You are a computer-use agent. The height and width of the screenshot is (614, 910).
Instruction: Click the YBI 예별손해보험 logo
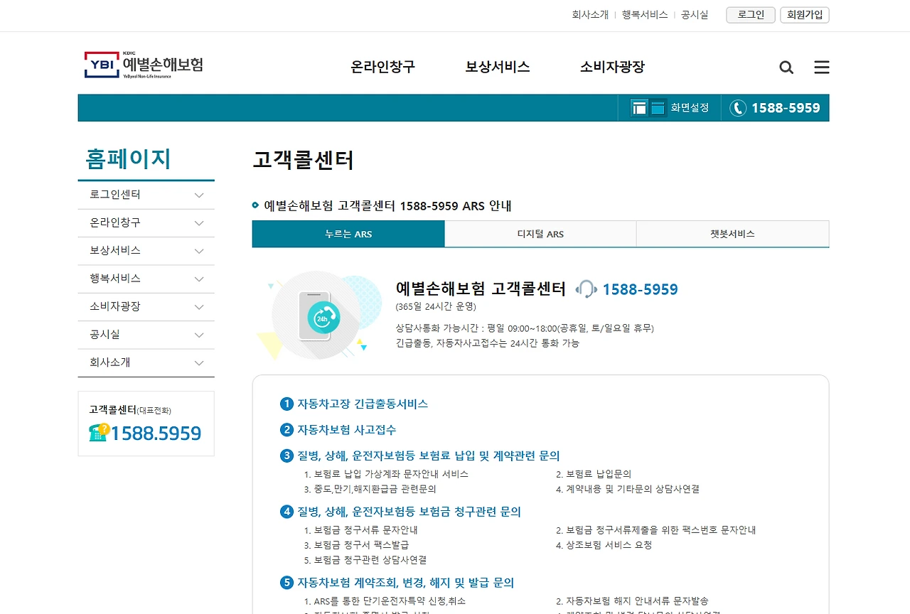click(144, 65)
